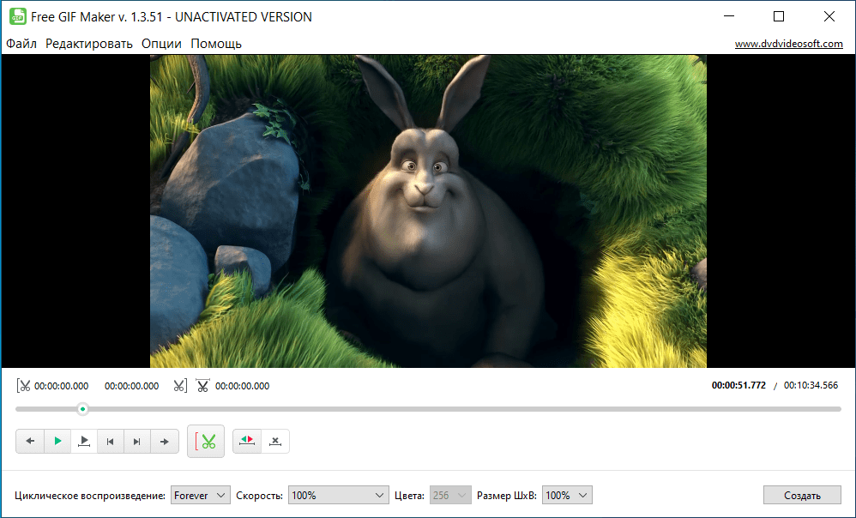Click the Скорость label
Viewport: 856px width, 518px height.
tap(259, 496)
